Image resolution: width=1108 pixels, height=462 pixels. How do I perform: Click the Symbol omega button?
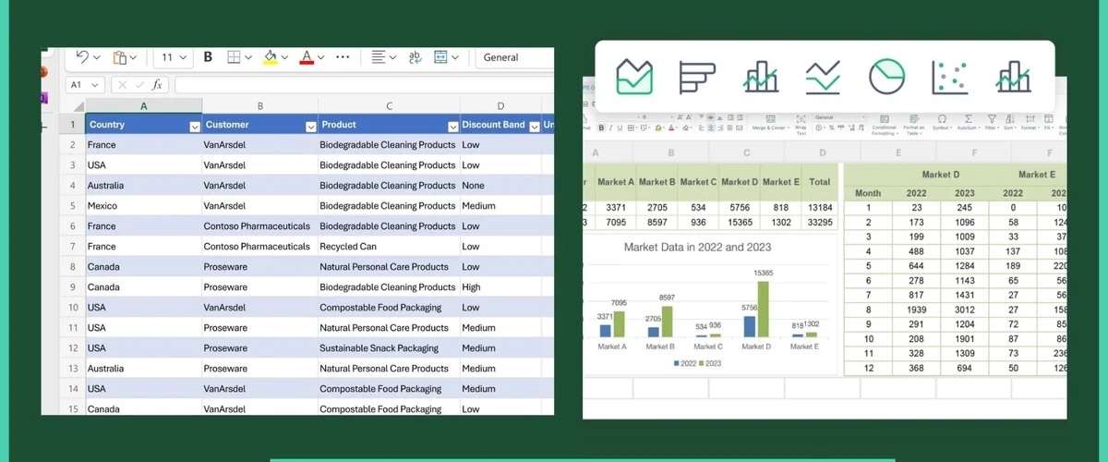(943, 124)
